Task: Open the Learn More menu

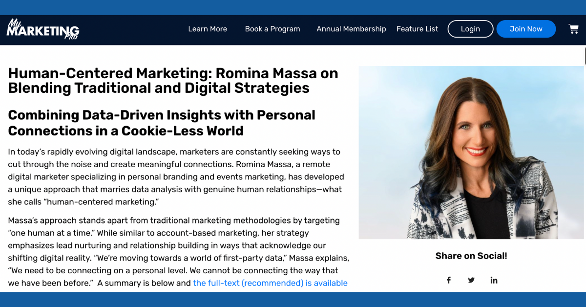Action: tap(208, 29)
